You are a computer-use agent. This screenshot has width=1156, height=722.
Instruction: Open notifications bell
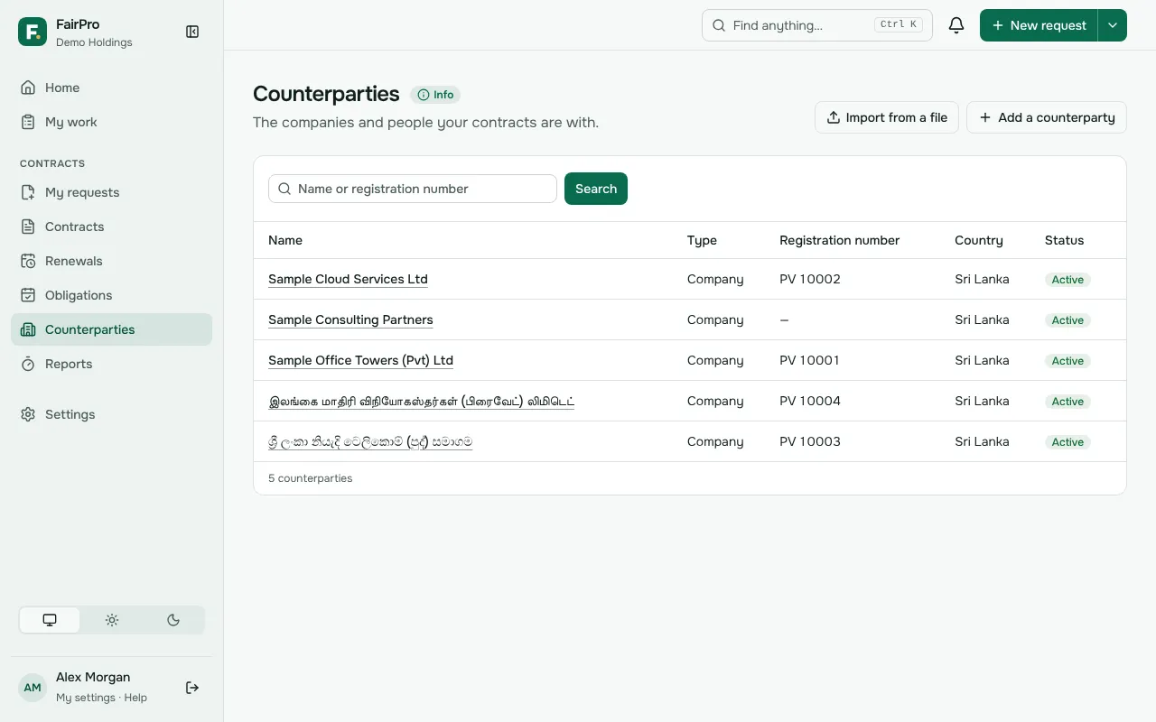[x=956, y=25]
